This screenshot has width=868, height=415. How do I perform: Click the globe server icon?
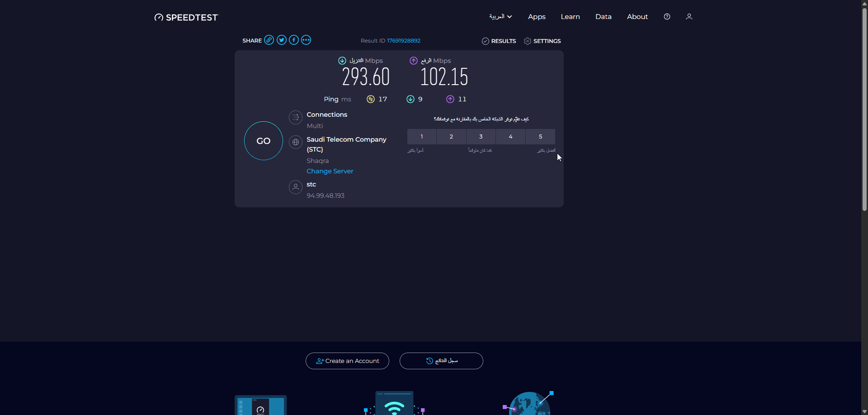click(296, 142)
